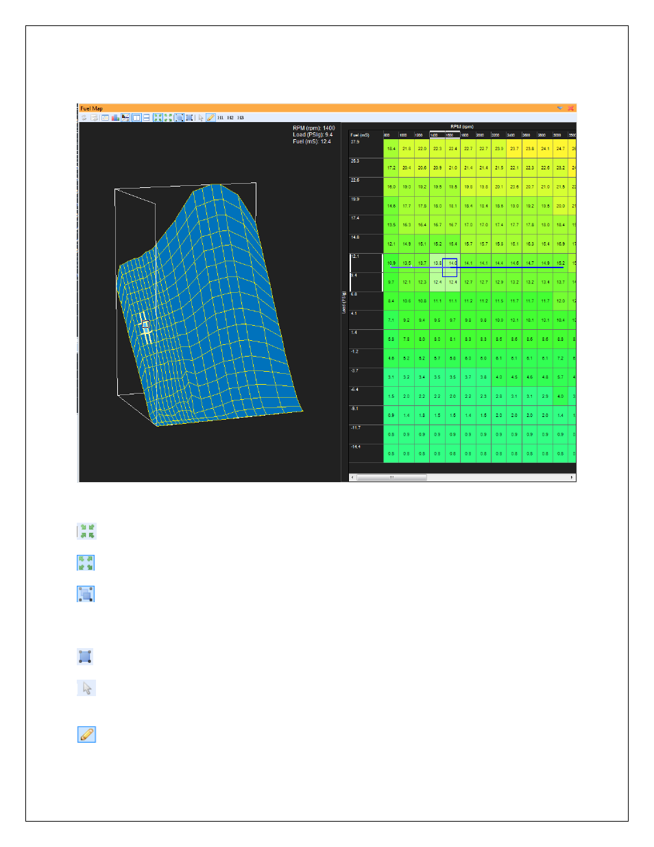Click the greyed-out refresh arrows toolbar icon
This screenshot has height=847, width=654.
click(x=84, y=118)
